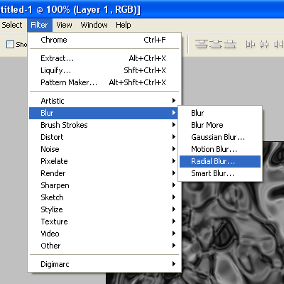
Task: Toggle the Show Bounding Box checkbox
Action: click(10, 44)
